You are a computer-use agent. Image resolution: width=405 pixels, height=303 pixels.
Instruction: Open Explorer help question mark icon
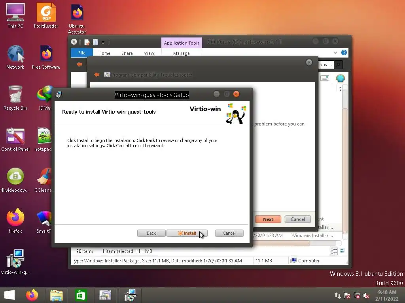(x=344, y=52)
